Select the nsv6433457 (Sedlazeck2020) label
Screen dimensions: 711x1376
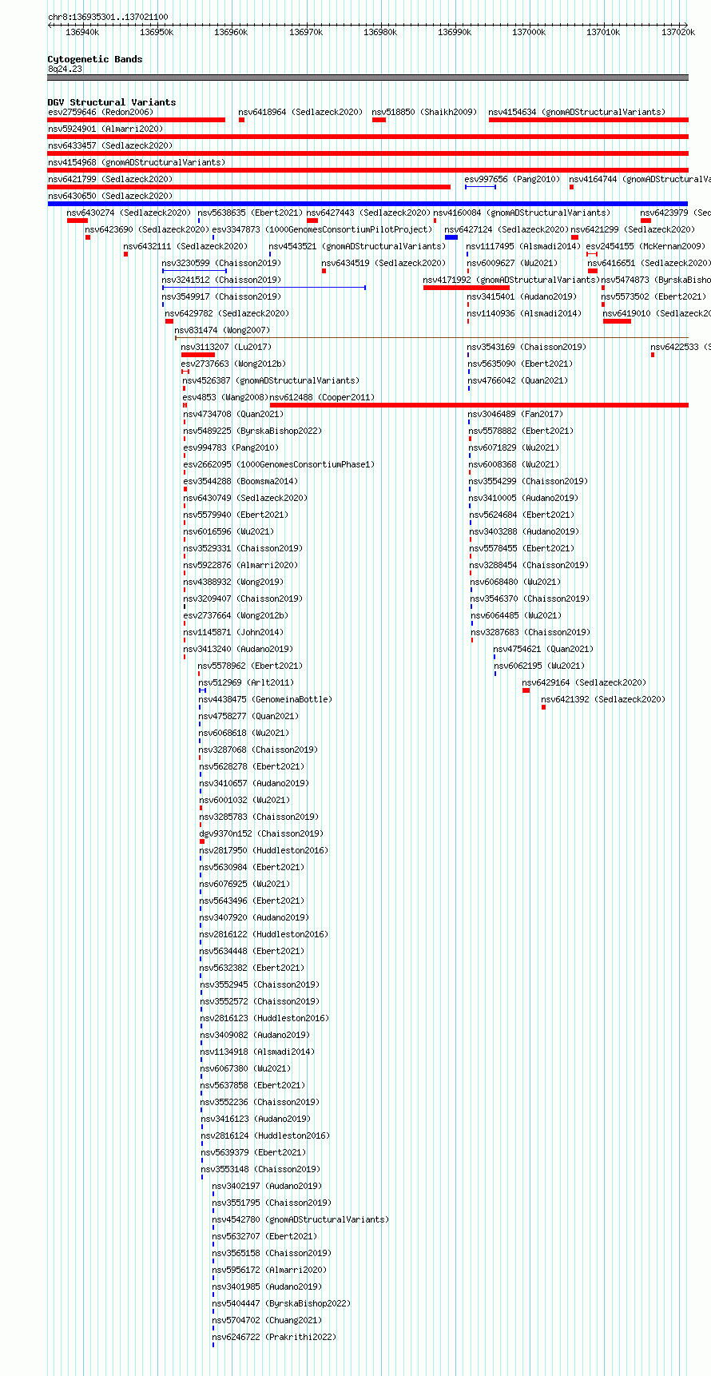click(110, 146)
